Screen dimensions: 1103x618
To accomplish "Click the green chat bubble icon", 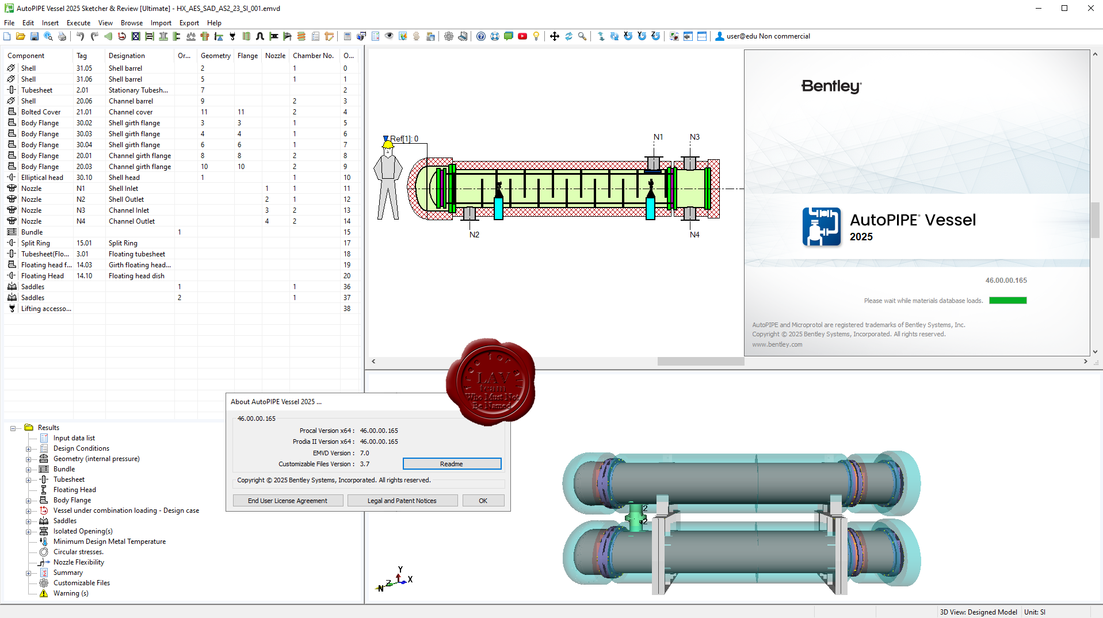I will [x=509, y=36].
